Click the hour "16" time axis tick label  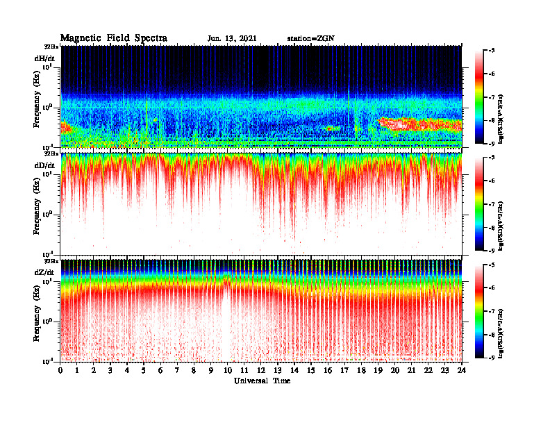click(328, 371)
